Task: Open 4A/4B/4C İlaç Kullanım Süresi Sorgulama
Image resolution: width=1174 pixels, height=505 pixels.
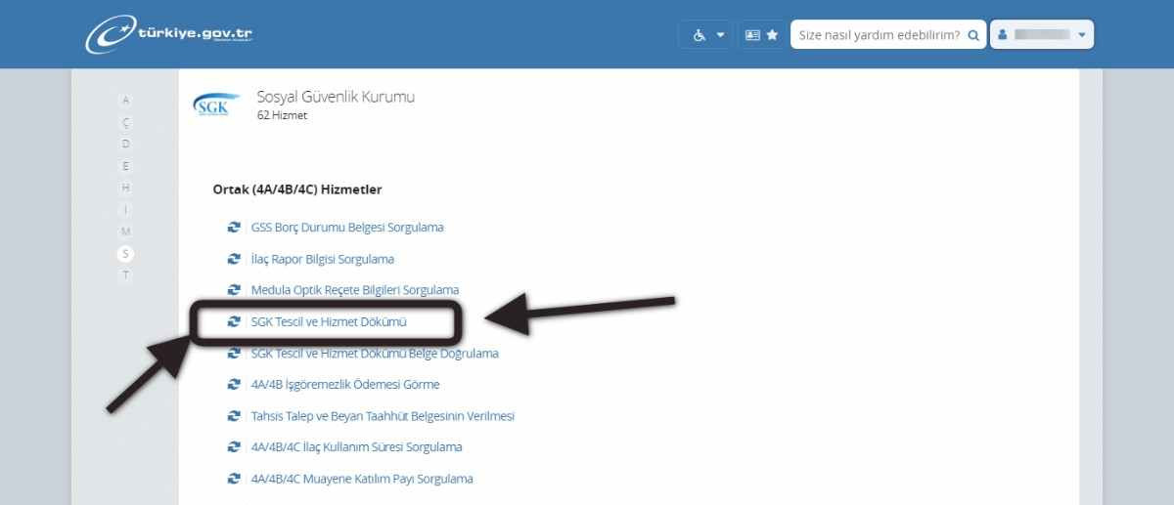Action: (357, 446)
